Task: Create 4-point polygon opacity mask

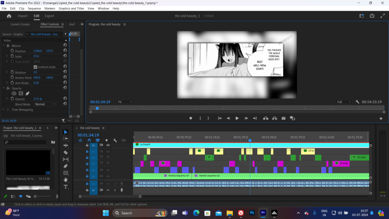Action: (21, 94)
